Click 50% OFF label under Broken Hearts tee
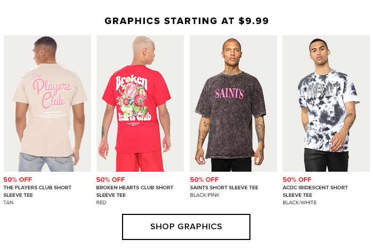This screenshot has height=248, width=373. pyautogui.click(x=110, y=179)
